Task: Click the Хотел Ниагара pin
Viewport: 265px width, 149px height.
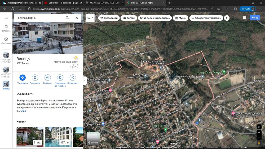Action: click(x=157, y=142)
